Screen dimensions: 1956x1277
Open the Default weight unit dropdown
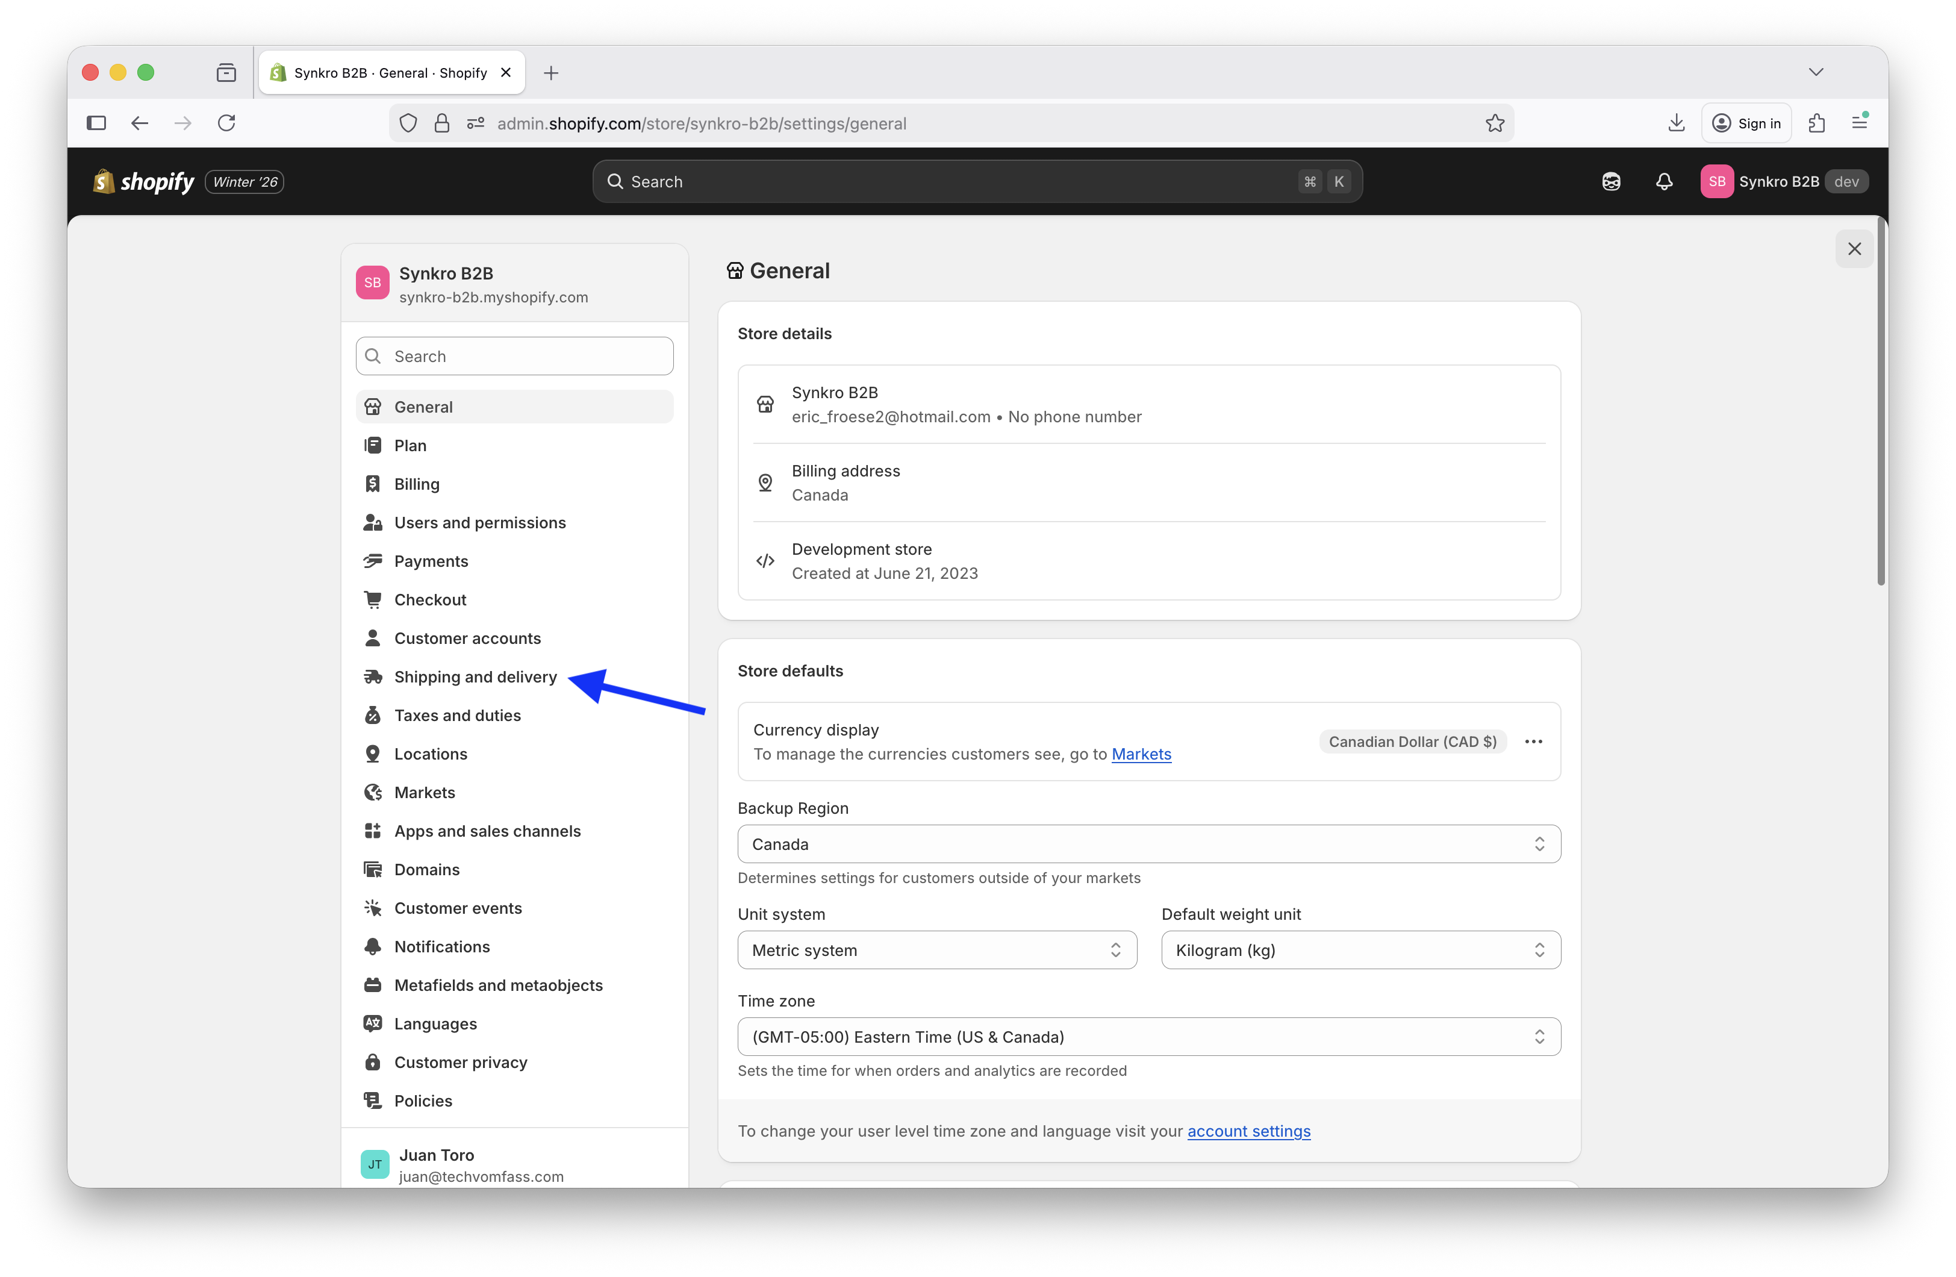click(x=1360, y=951)
